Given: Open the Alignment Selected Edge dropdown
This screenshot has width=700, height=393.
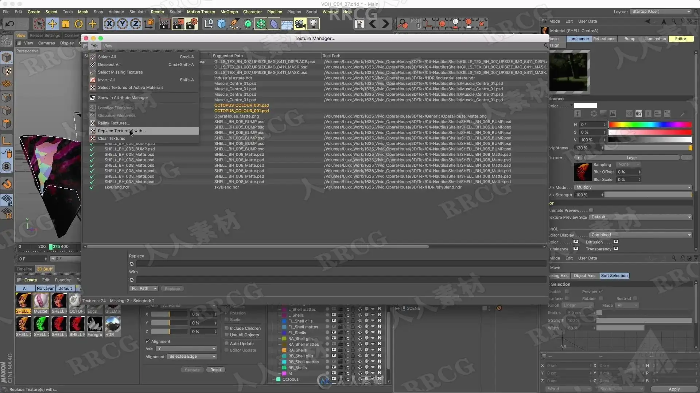Looking at the screenshot, I should (192, 357).
